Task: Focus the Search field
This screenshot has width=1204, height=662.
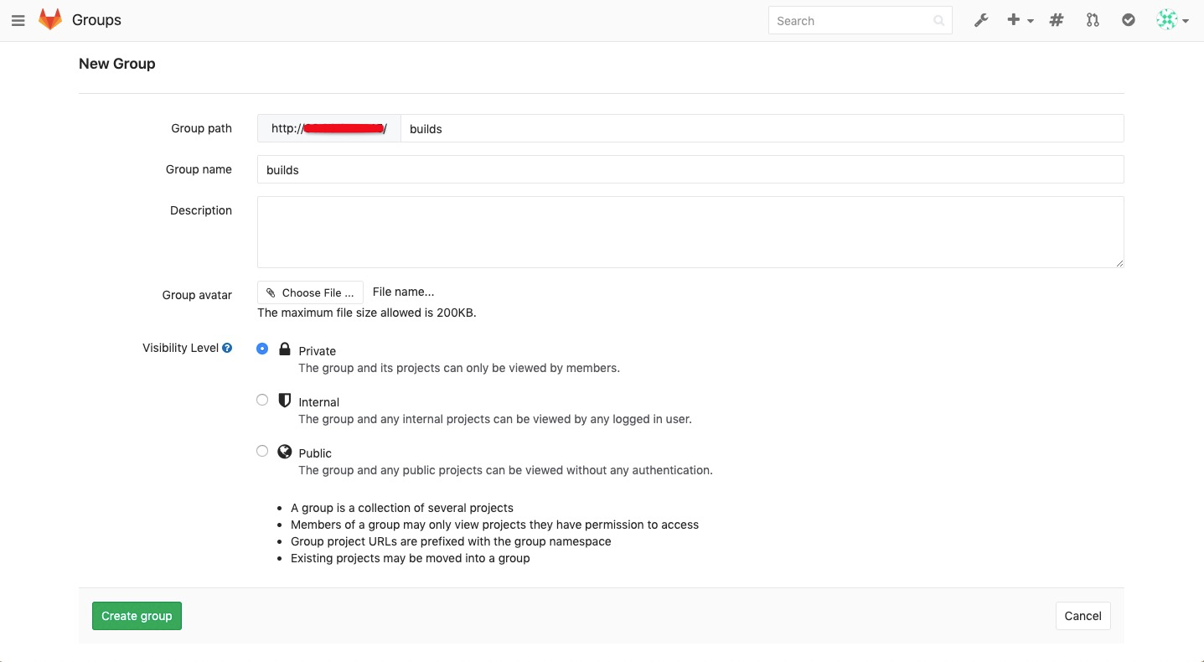Action: 860,21
